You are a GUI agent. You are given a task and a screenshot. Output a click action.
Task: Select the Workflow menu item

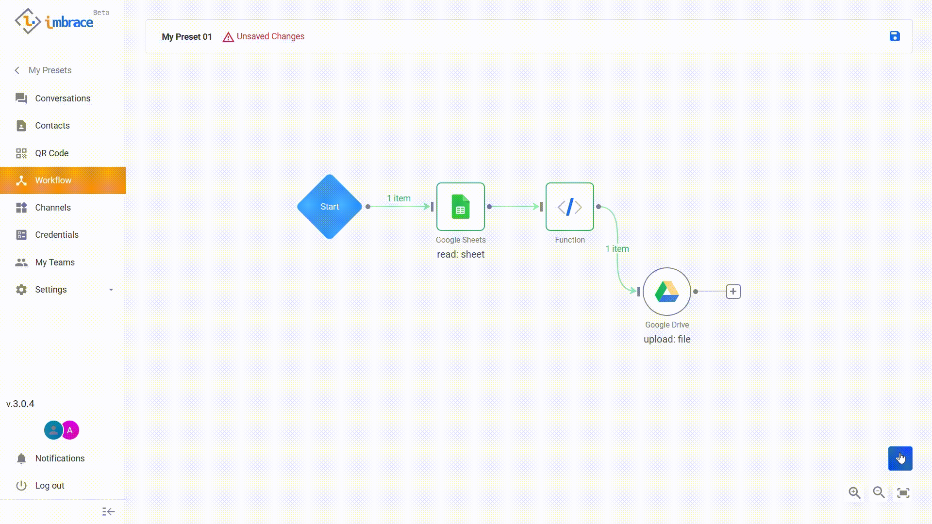coord(63,180)
